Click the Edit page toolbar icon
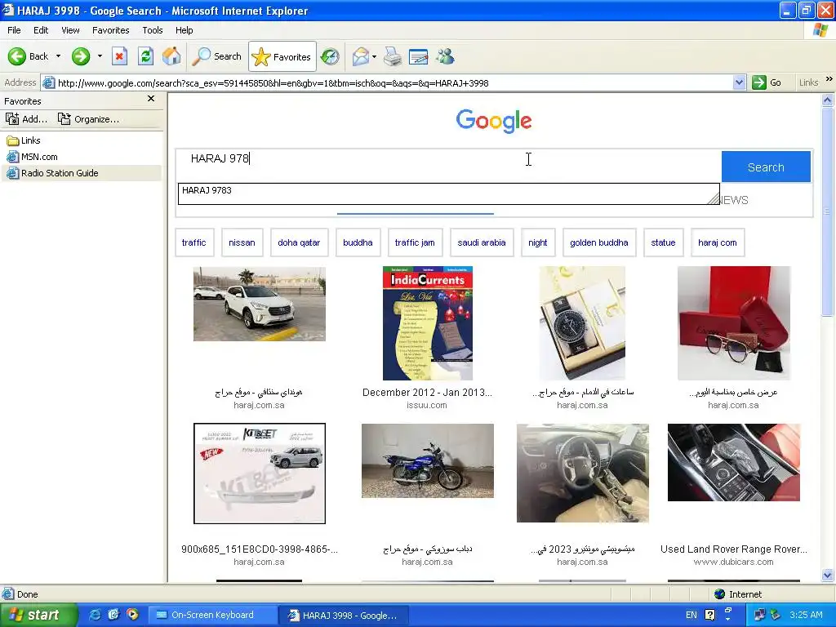This screenshot has width=836, height=627. pyautogui.click(x=419, y=56)
